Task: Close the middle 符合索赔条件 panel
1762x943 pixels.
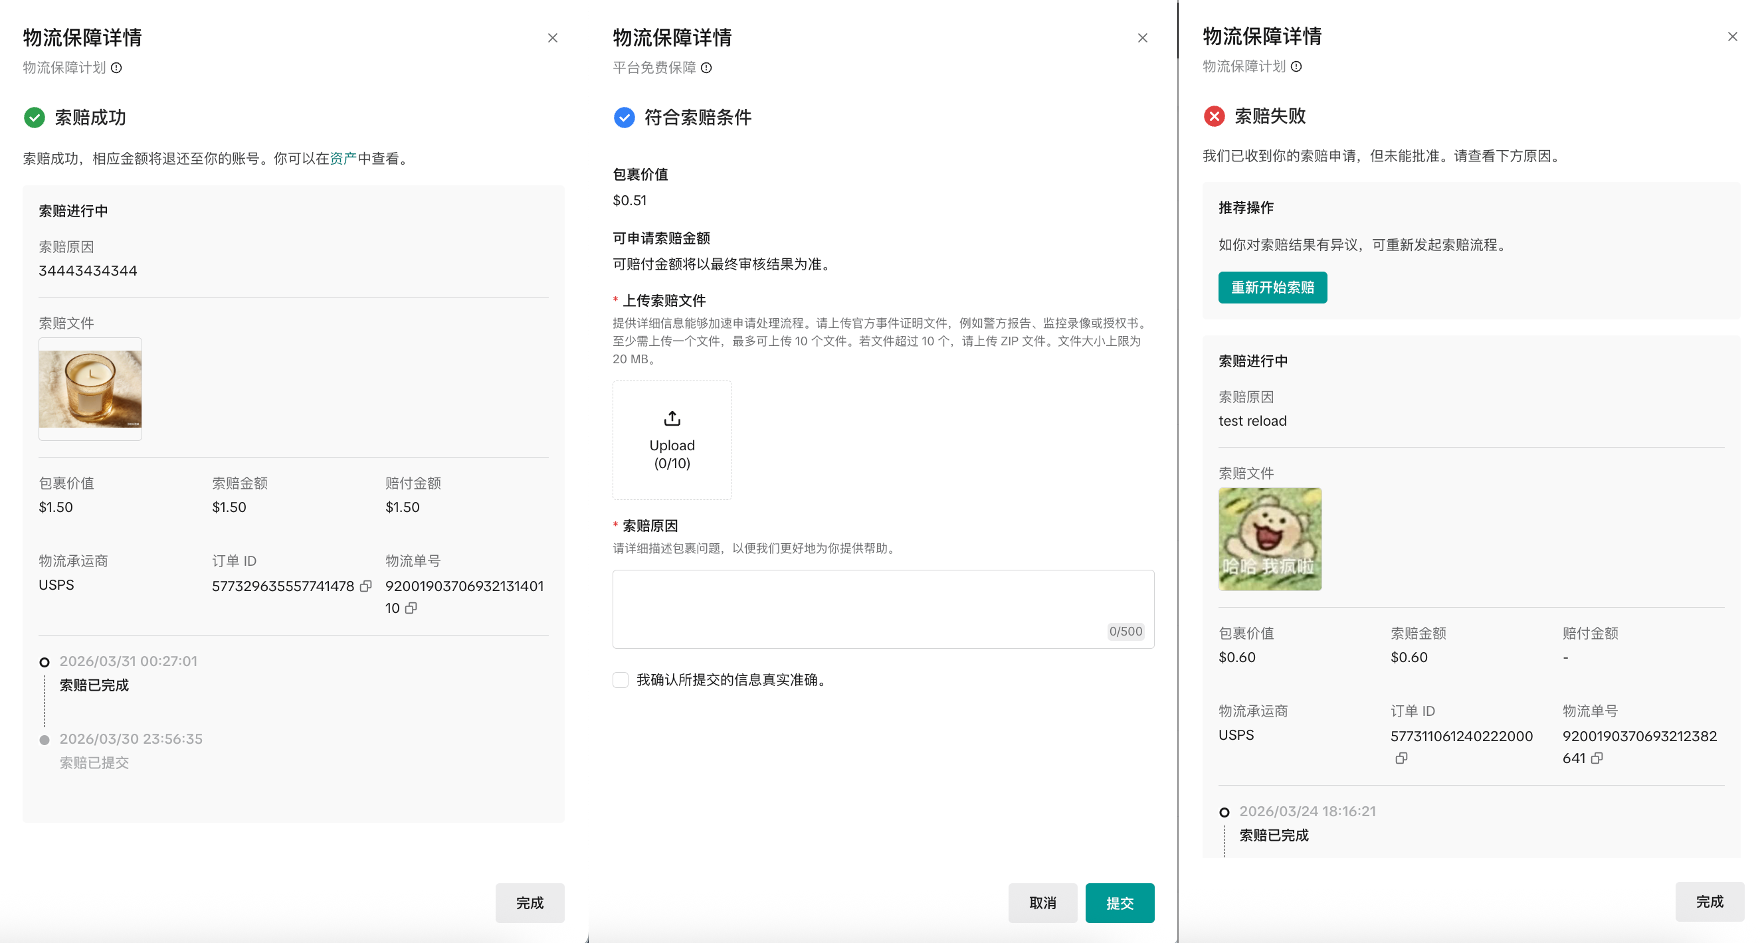Action: (1142, 39)
